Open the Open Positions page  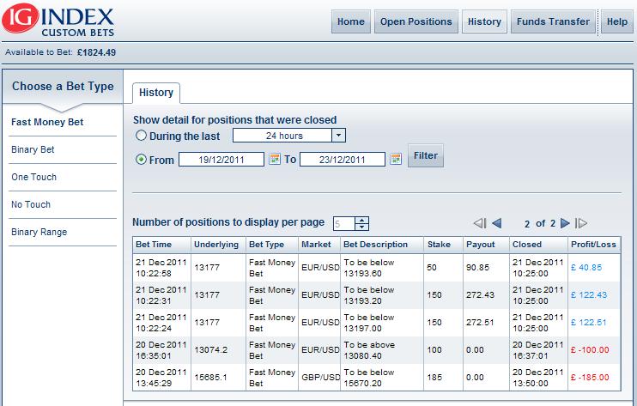pos(416,21)
